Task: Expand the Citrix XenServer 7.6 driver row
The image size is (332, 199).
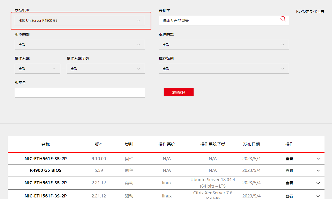Action: tap(318, 196)
